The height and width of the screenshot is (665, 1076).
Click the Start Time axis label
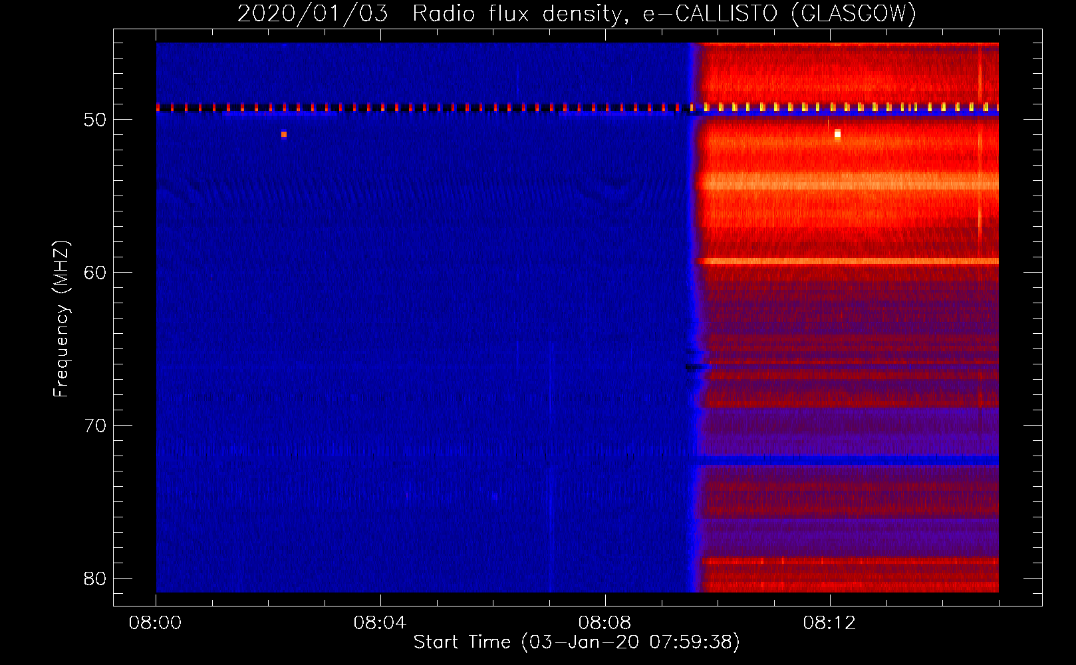[576, 642]
